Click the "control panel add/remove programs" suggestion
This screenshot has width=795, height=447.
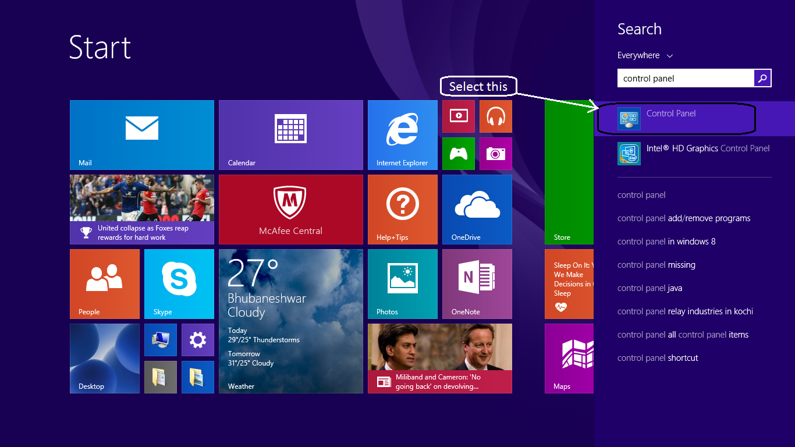(684, 218)
